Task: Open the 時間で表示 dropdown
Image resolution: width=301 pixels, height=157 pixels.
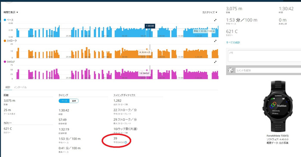Action: click(x=11, y=12)
